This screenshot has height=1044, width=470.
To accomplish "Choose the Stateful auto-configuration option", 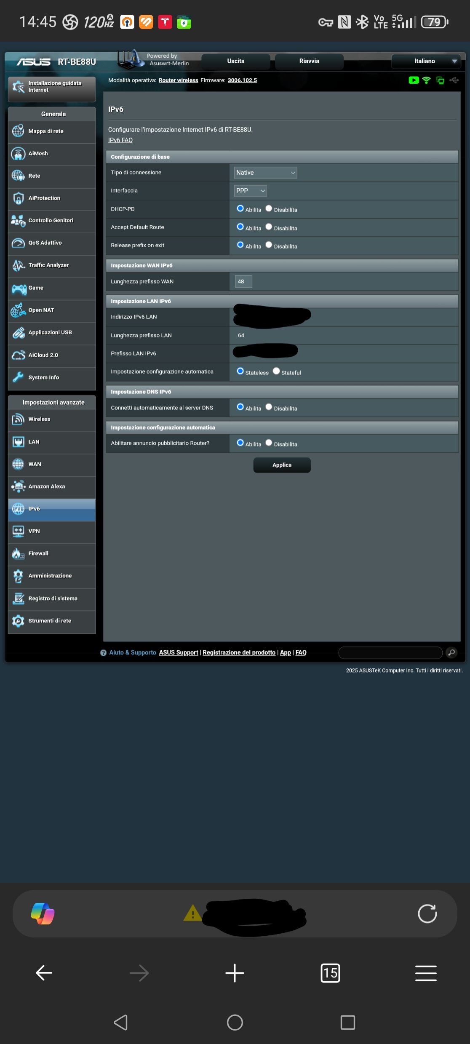I will (276, 371).
